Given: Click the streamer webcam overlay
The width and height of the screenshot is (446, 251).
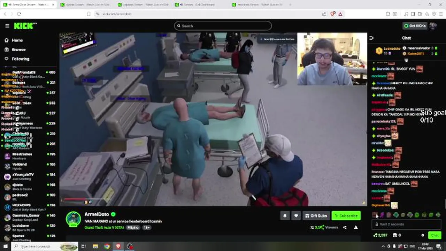Looking at the screenshot, I should point(332,59).
